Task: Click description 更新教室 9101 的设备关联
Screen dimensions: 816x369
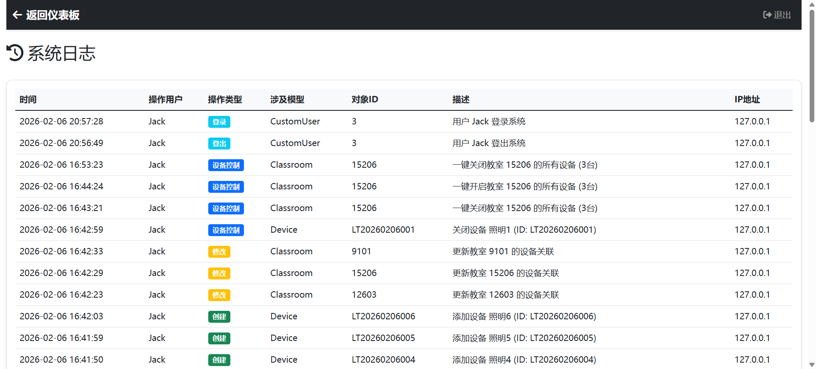Action: click(503, 251)
